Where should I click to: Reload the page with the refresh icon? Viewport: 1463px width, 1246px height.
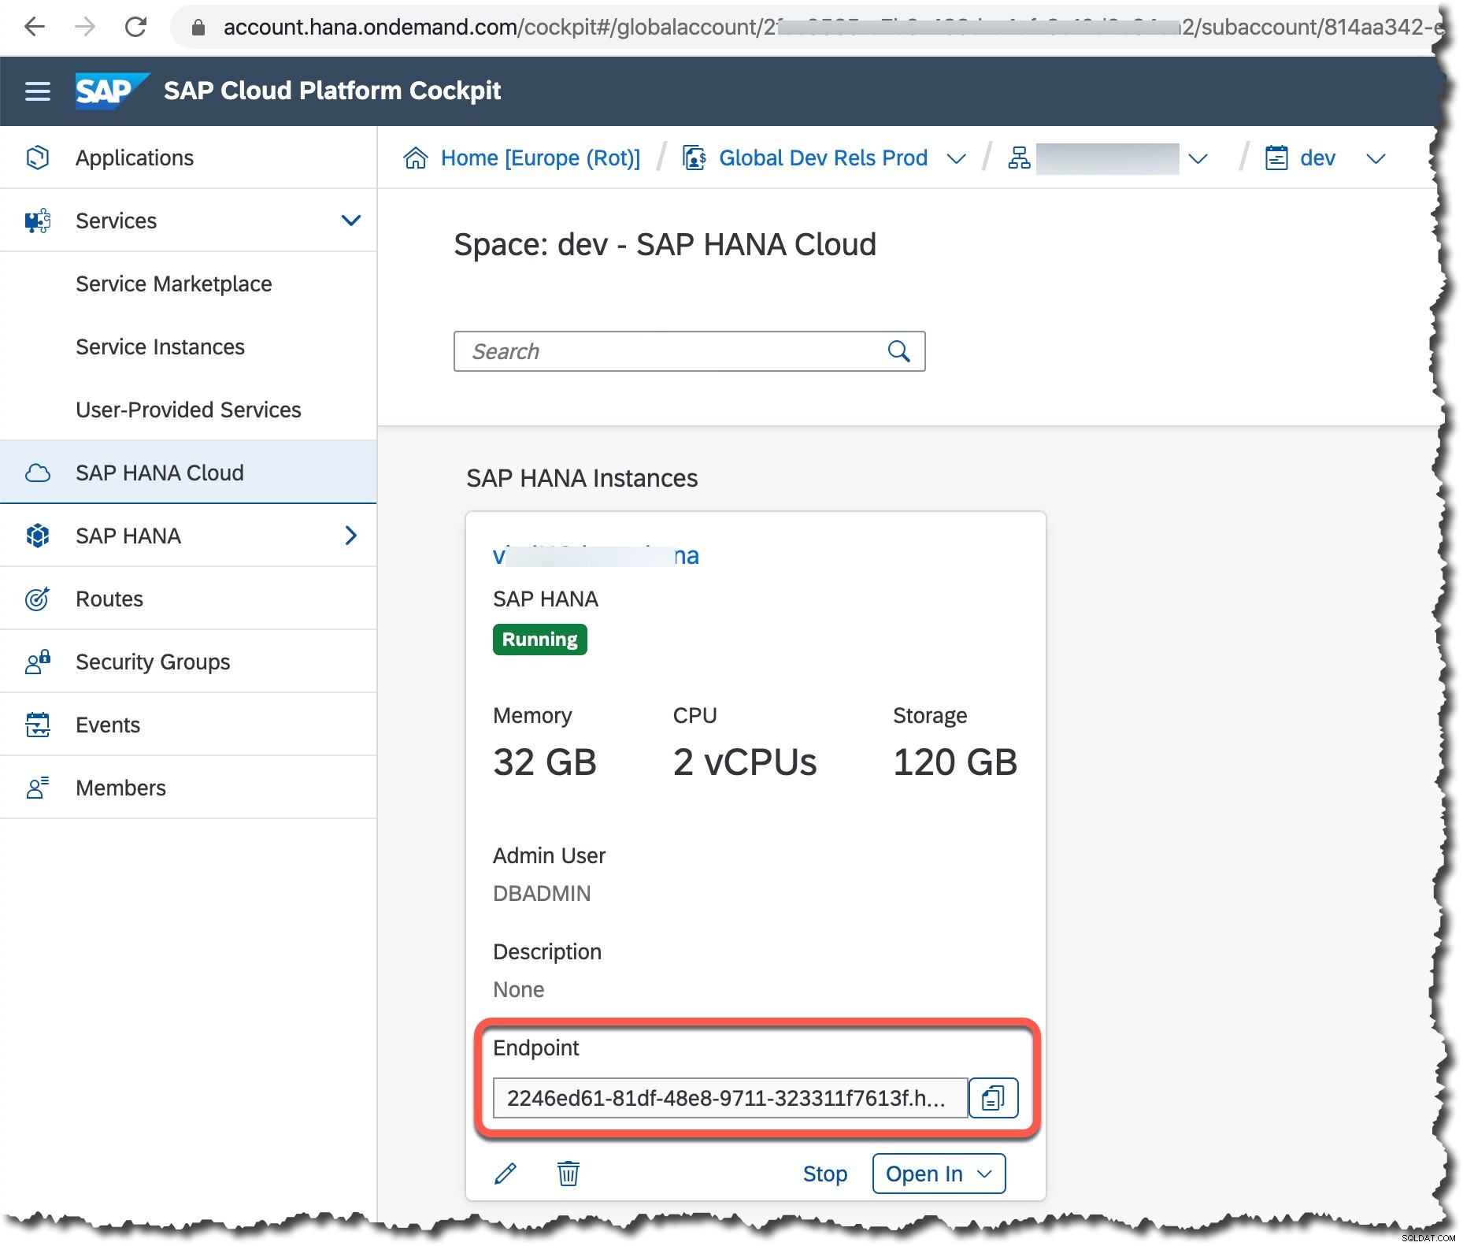pyautogui.click(x=135, y=27)
